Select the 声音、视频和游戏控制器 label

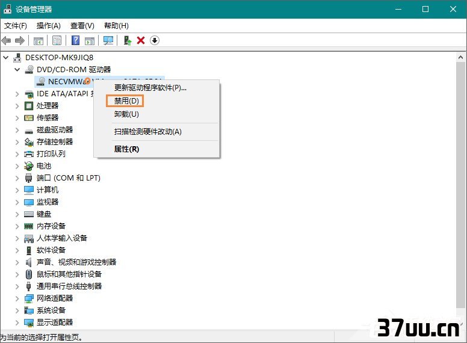pos(76,262)
